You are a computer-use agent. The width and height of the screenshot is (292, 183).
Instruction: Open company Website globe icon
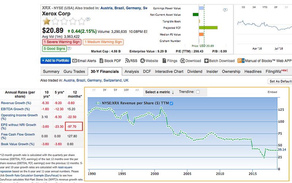[x=142, y=61]
